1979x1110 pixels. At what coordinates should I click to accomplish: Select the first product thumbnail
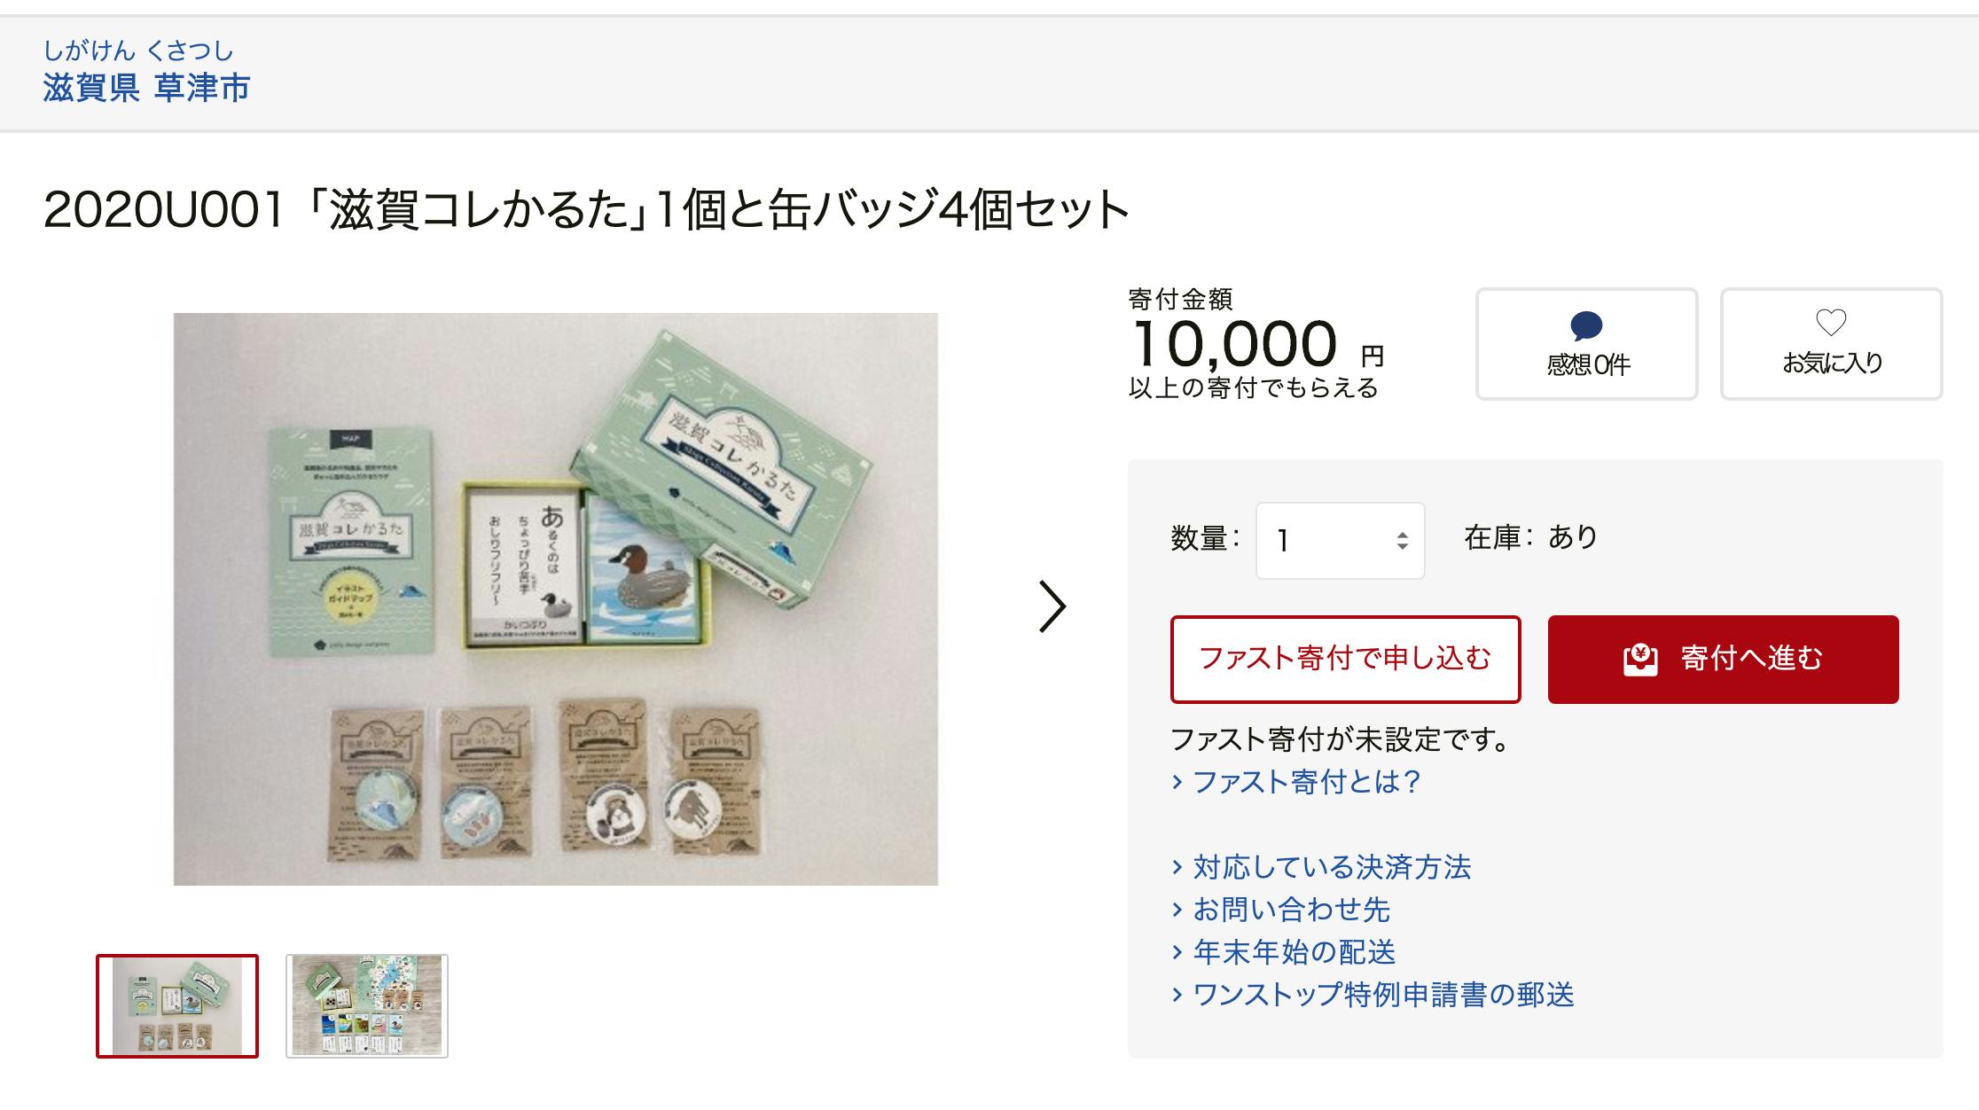click(x=177, y=1005)
